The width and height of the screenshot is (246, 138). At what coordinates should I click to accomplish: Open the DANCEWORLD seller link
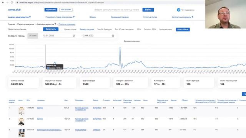pos(81,130)
